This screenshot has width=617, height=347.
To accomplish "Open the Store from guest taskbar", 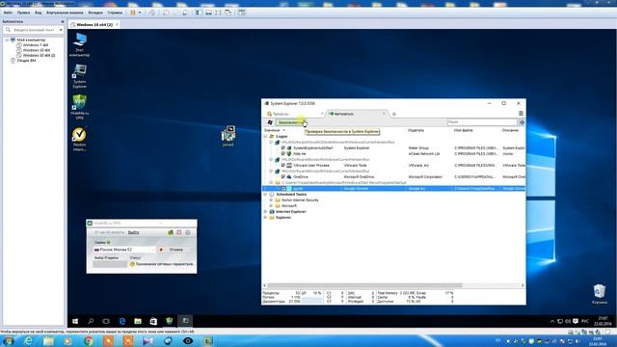I will point(153,321).
